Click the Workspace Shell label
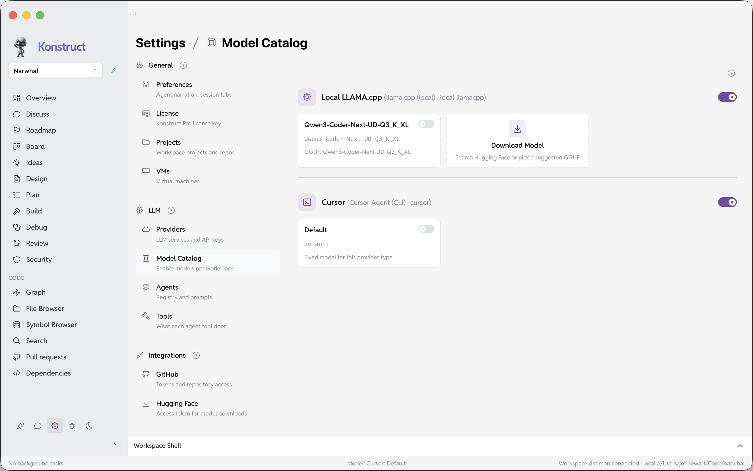 tap(157, 446)
